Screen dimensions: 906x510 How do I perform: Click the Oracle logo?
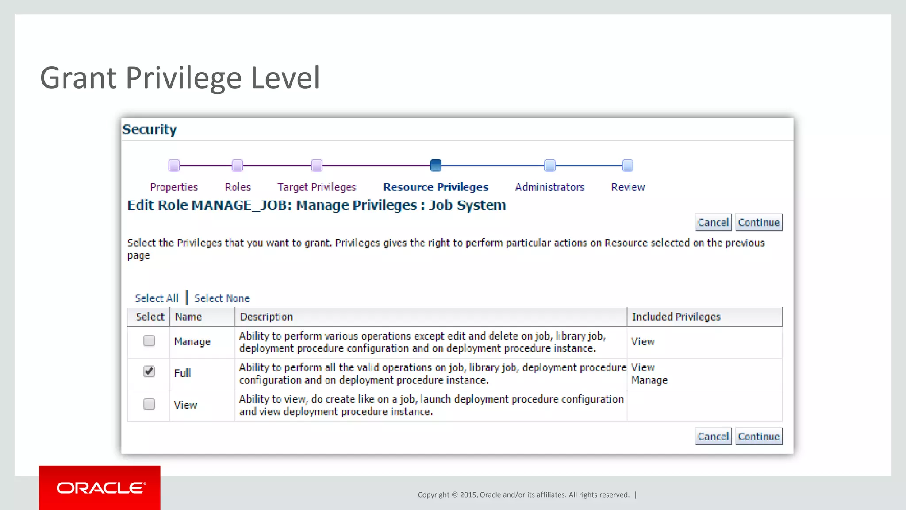tap(101, 488)
